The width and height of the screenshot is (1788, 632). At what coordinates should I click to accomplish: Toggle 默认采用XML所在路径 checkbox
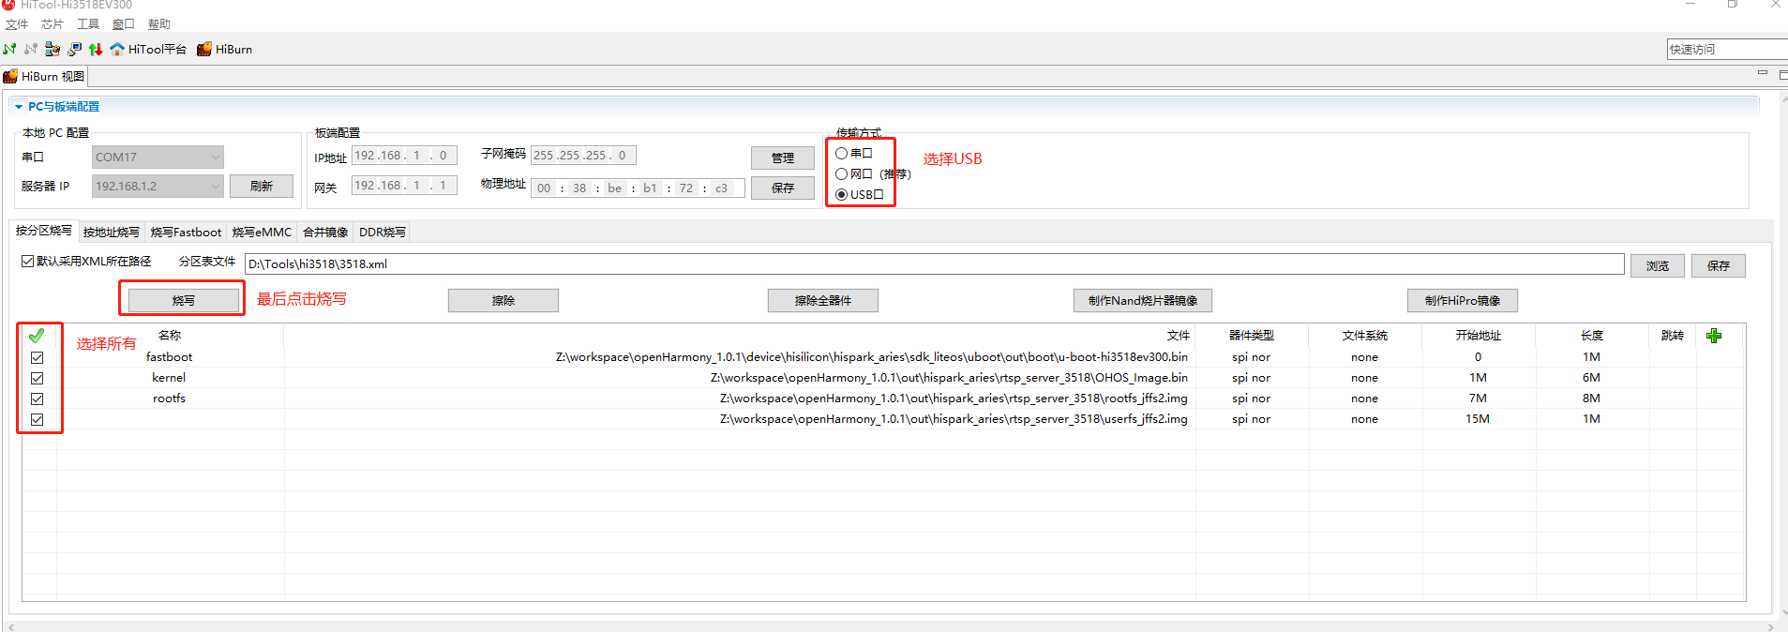(x=27, y=262)
